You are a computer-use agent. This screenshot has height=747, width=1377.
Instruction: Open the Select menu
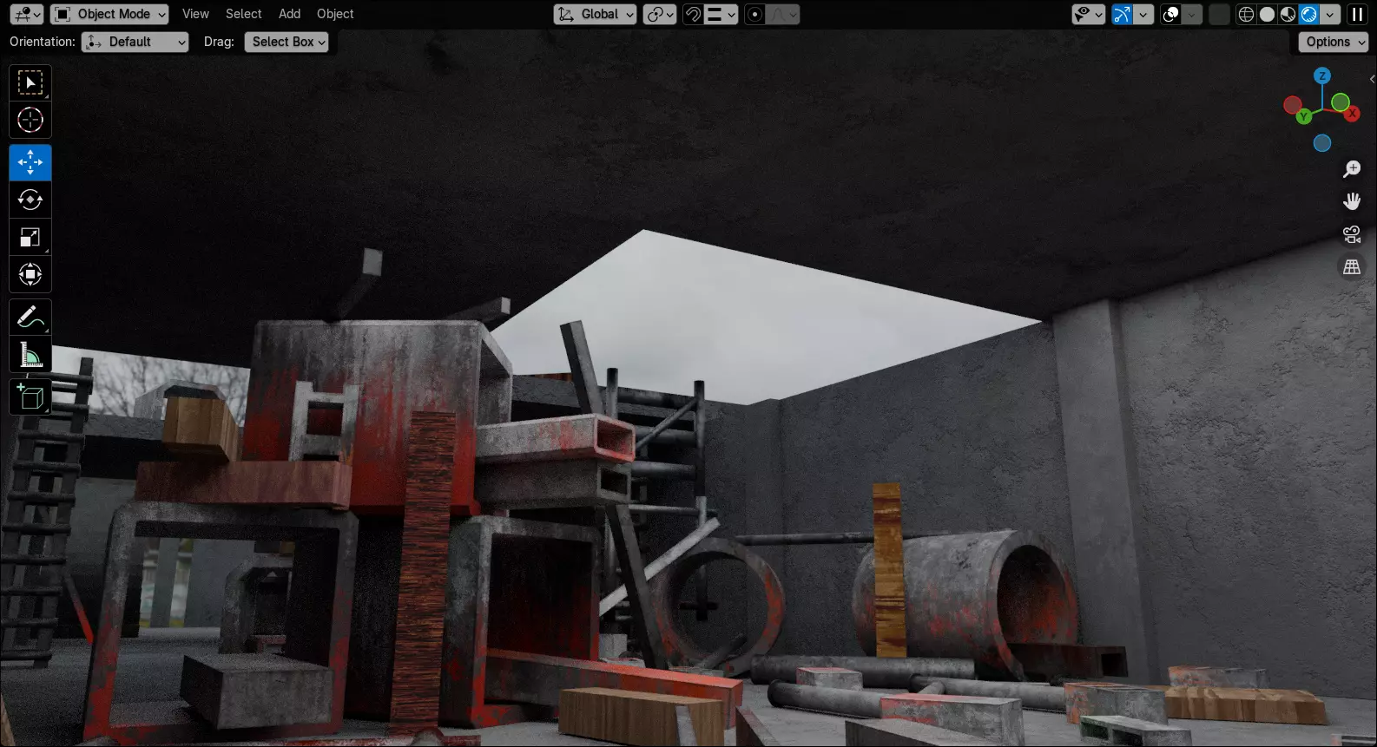(243, 14)
